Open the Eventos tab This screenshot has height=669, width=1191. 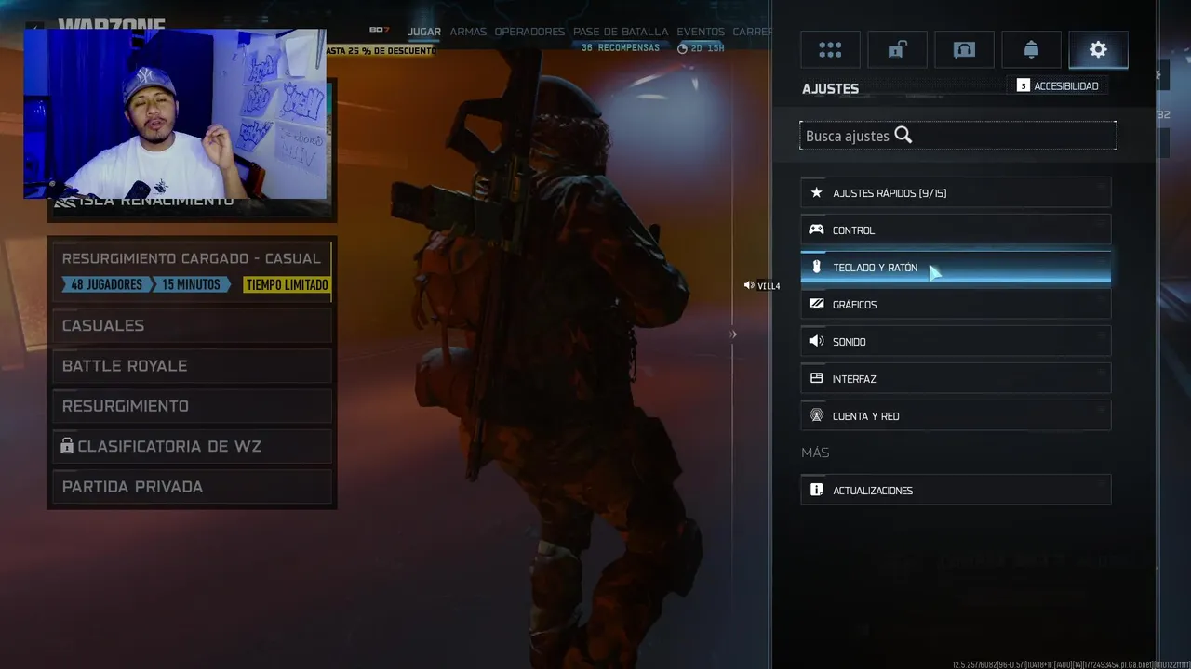(701, 32)
